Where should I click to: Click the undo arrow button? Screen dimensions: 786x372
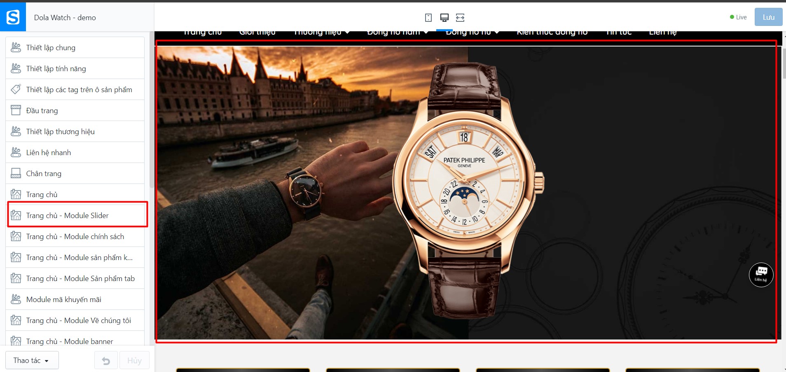coord(106,360)
